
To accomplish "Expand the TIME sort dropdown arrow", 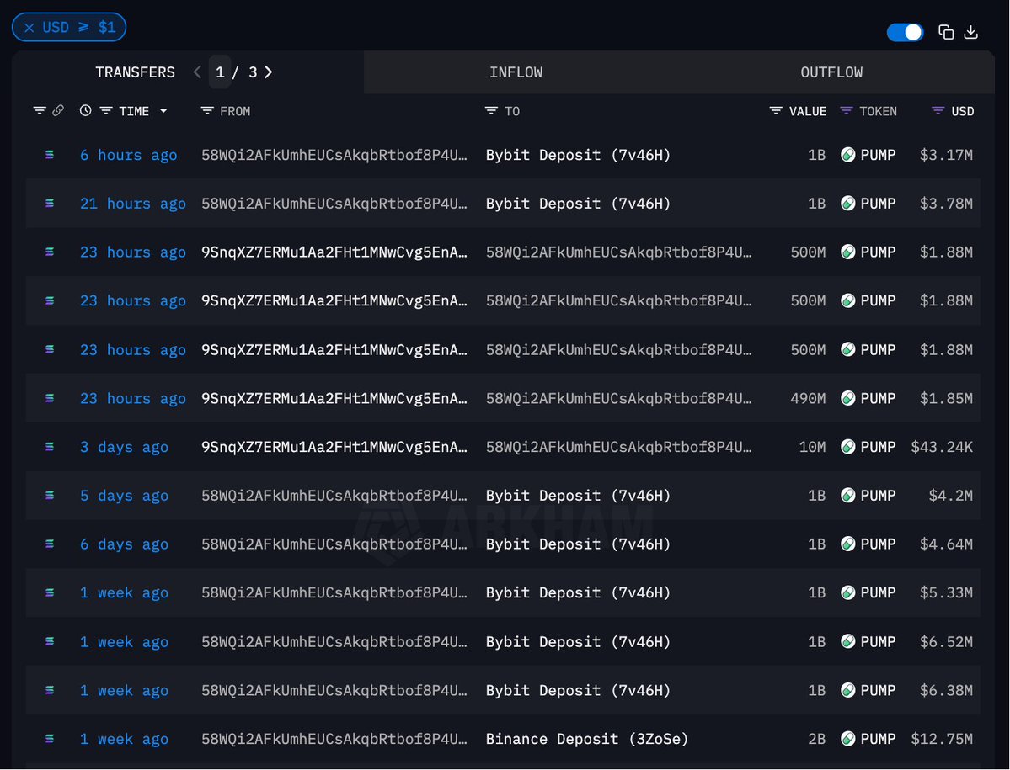I will tap(163, 110).
